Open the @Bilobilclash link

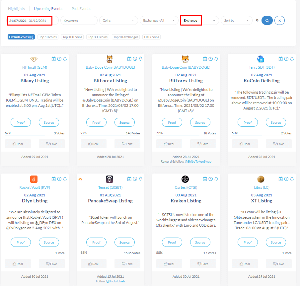tap(115, 281)
